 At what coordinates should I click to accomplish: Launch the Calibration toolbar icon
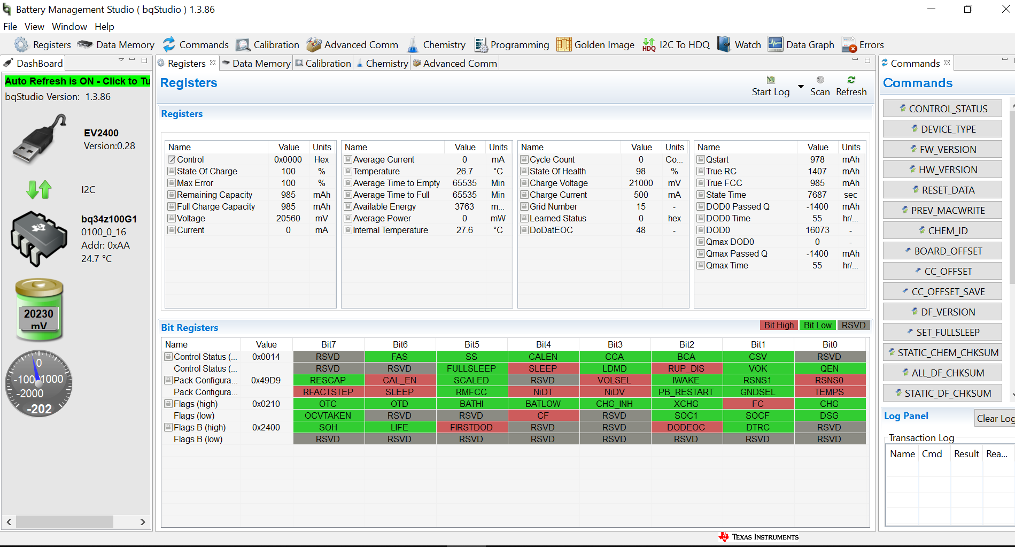pyautogui.click(x=243, y=45)
